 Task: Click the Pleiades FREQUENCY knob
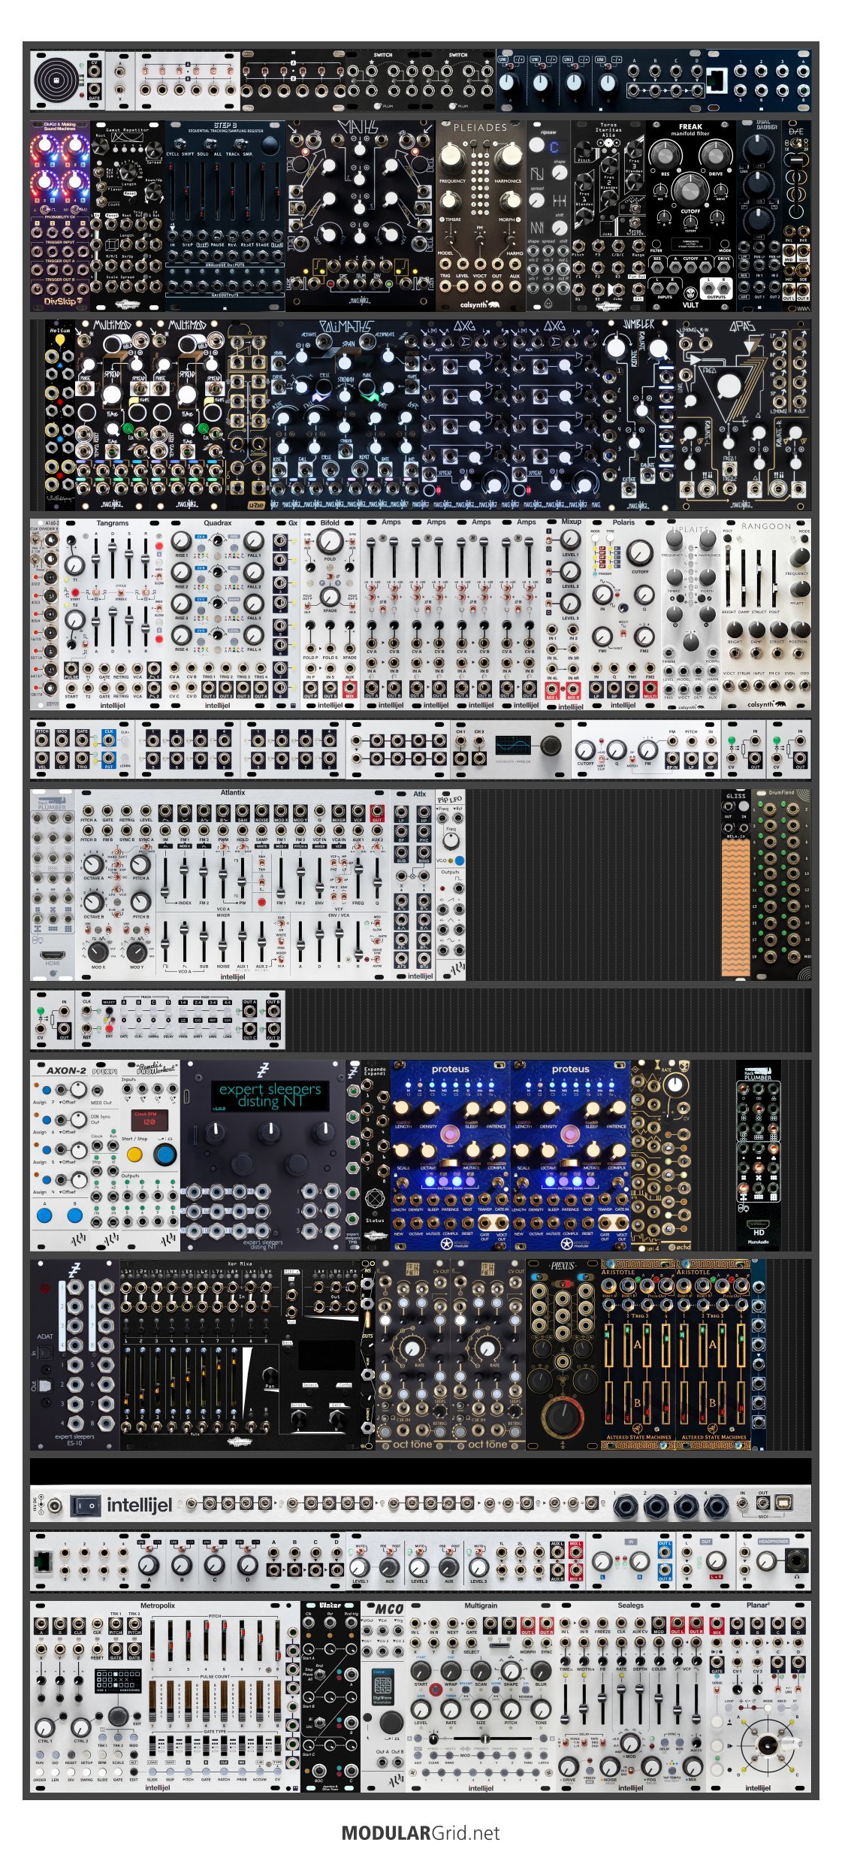[451, 156]
